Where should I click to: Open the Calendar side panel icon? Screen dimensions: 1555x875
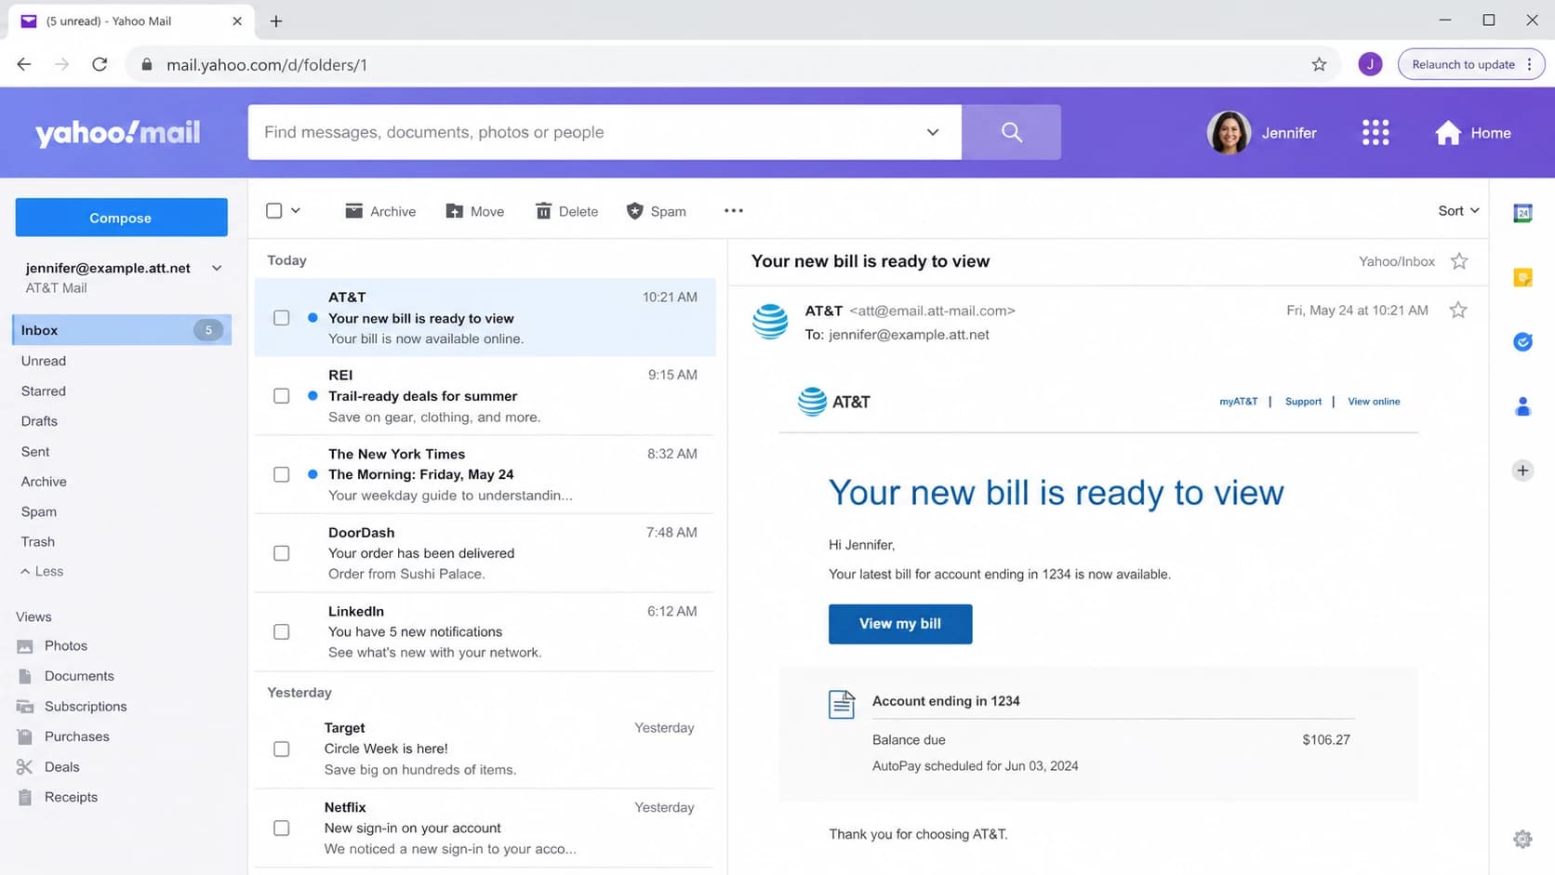tap(1522, 213)
